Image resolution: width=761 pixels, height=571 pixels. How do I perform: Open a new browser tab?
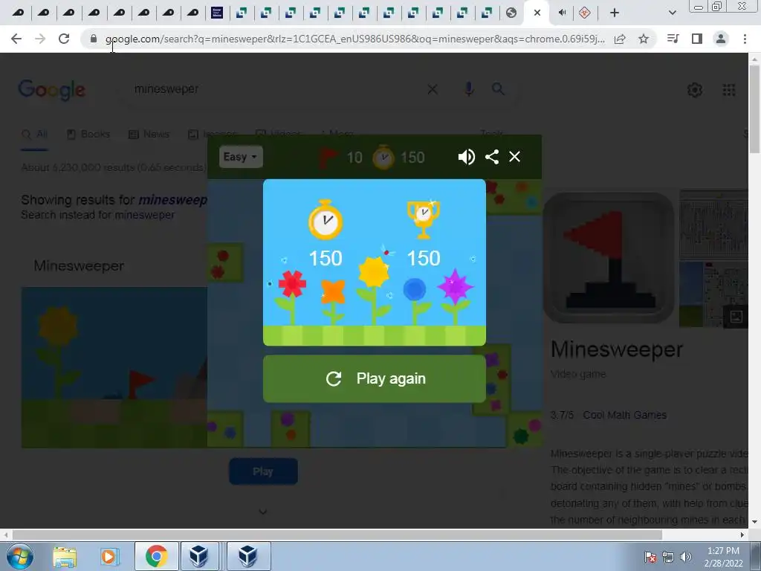tap(615, 13)
